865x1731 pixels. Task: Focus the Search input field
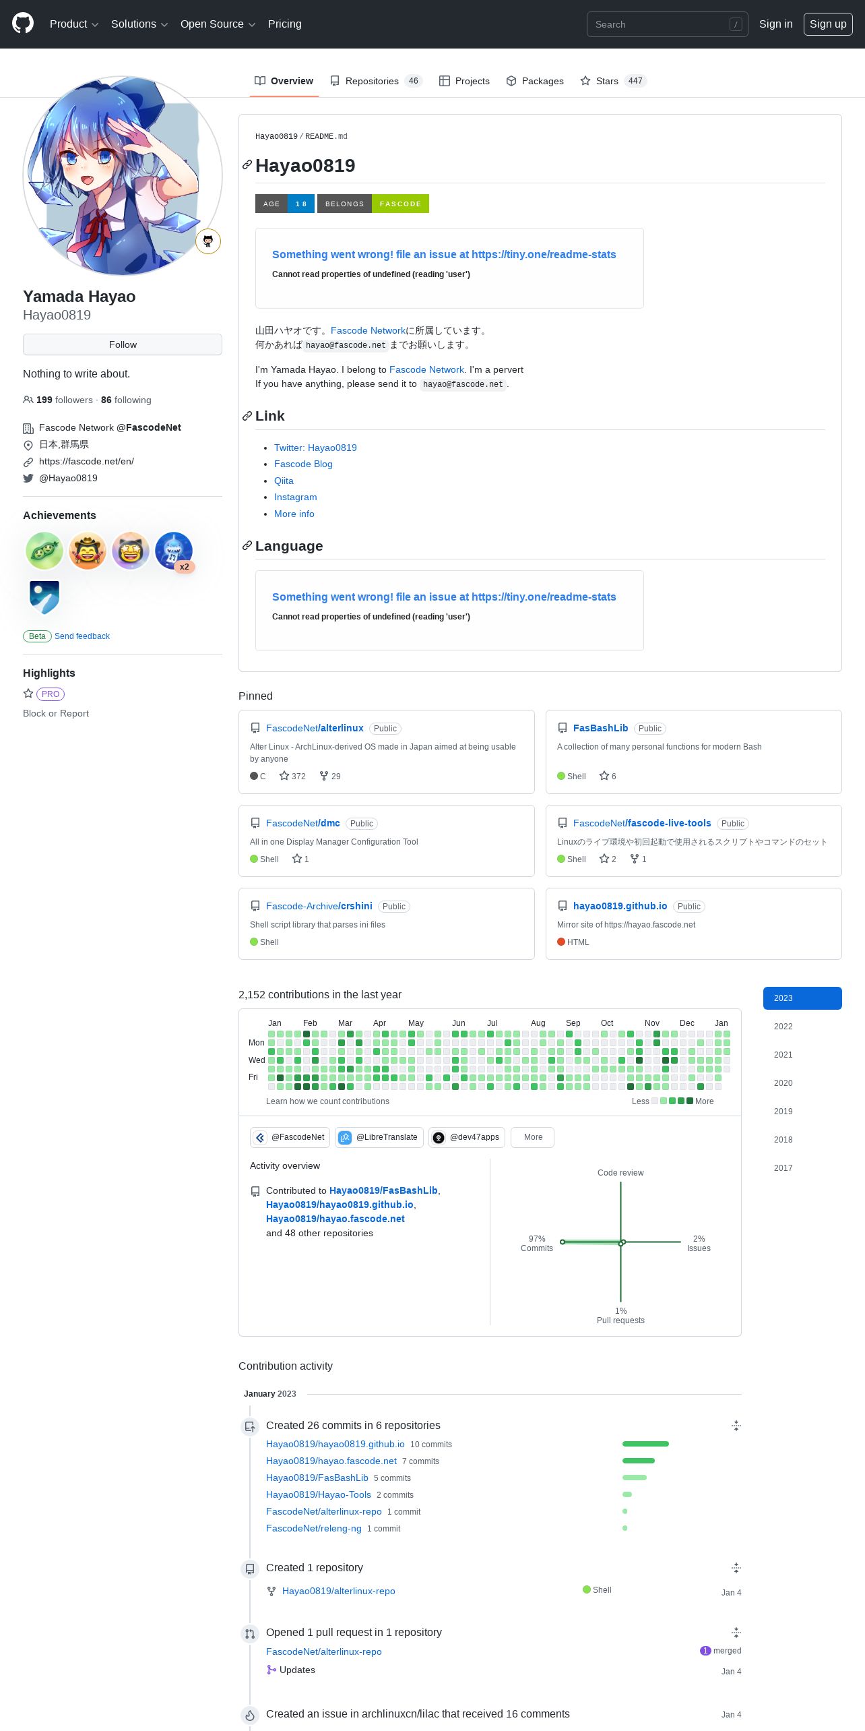(x=667, y=24)
